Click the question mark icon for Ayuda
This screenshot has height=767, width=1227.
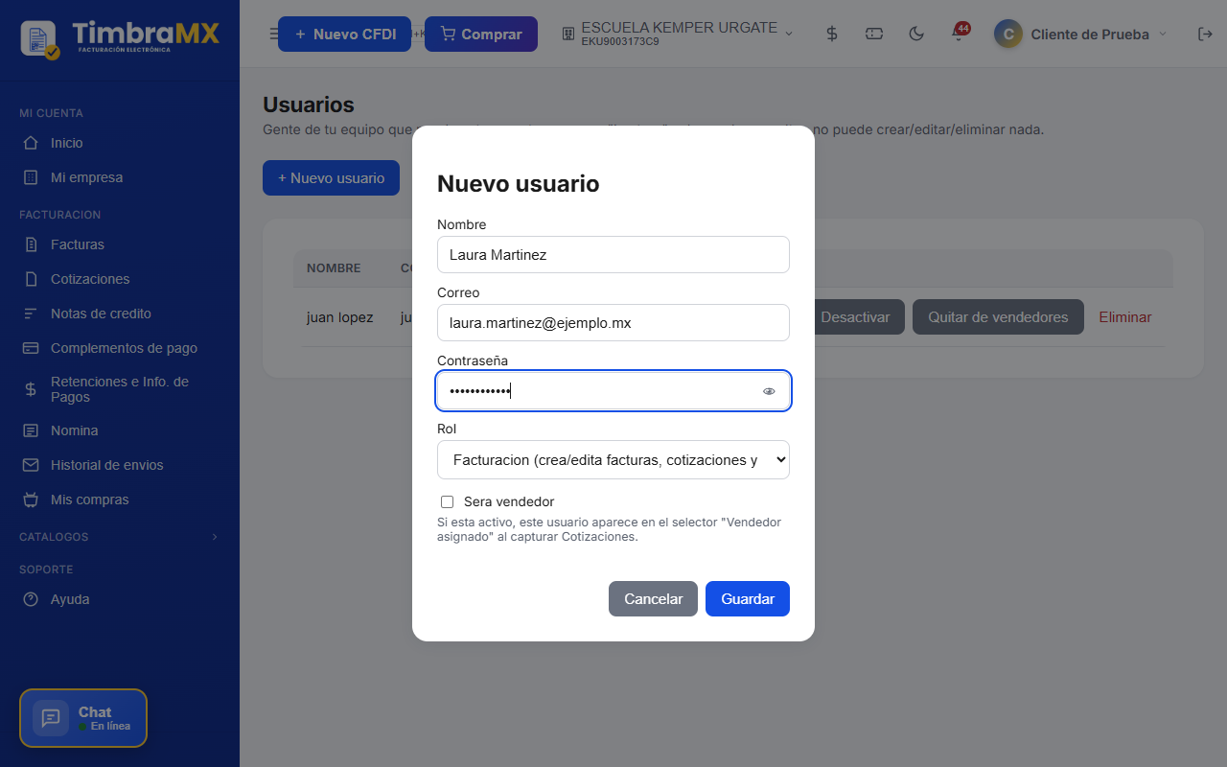pyautogui.click(x=31, y=599)
